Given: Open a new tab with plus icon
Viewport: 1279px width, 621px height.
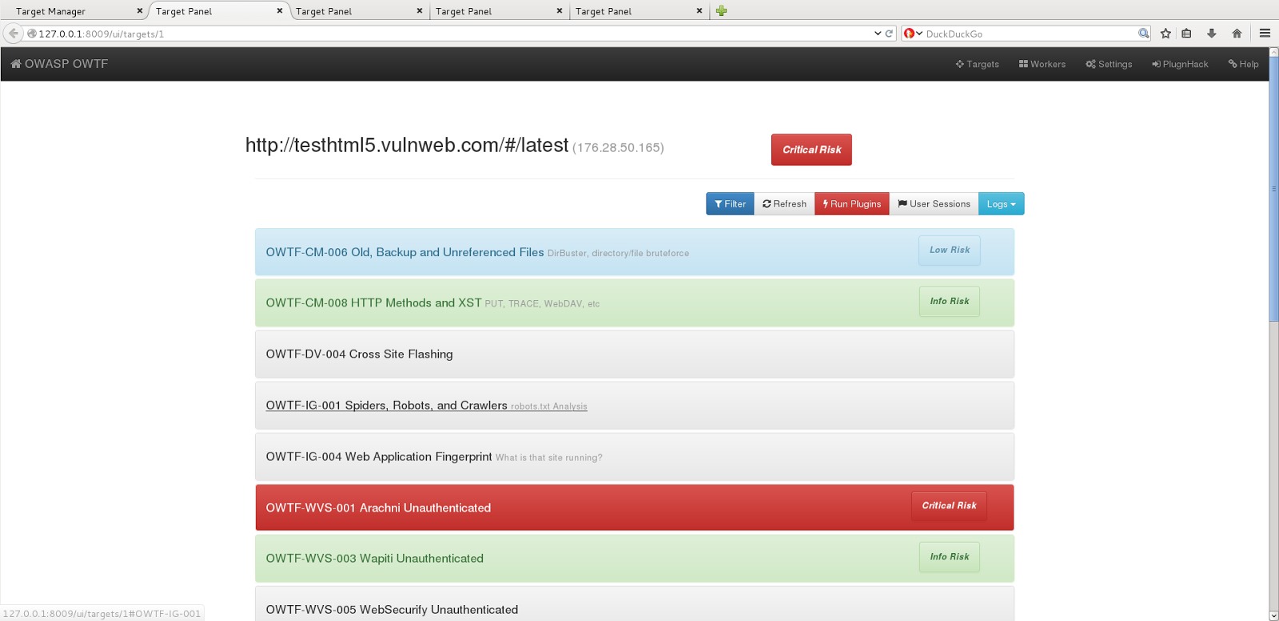Looking at the screenshot, I should click(721, 11).
